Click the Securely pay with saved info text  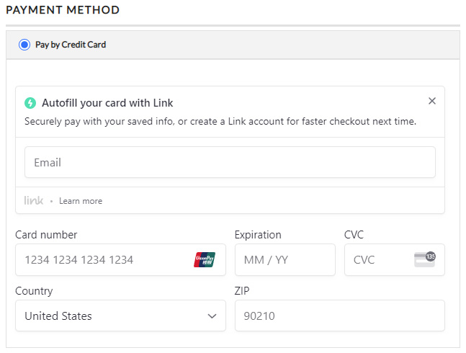[220, 121]
